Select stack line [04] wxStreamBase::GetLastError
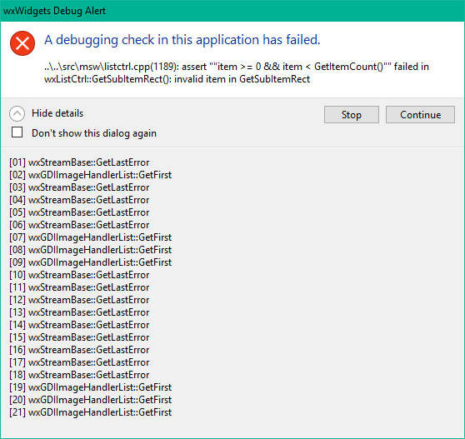 click(79, 200)
